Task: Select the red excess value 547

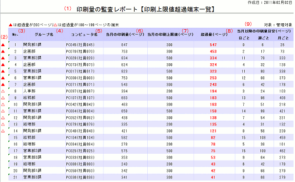Action: pyautogui.click(x=213, y=45)
